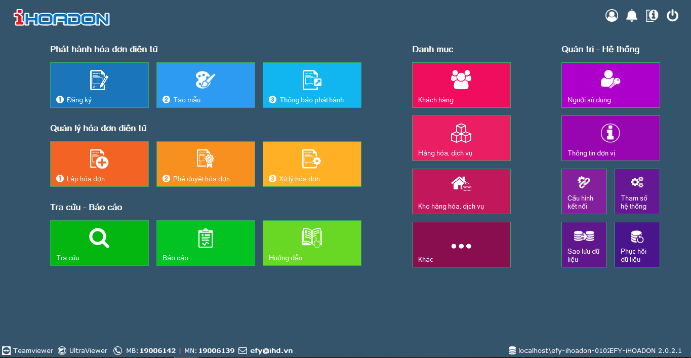This screenshot has width=691, height=358.
Task: Open the Xử lý hóa đơn tile
Action: pyautogui.click(x=312, y=164)
